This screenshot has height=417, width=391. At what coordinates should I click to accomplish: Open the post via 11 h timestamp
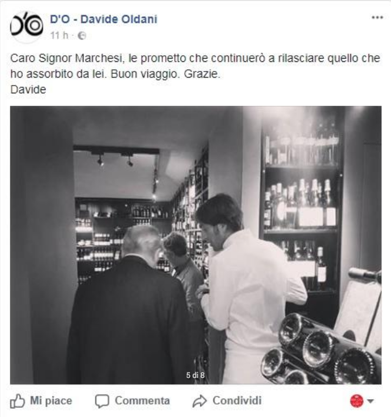(x=59, y=35)
